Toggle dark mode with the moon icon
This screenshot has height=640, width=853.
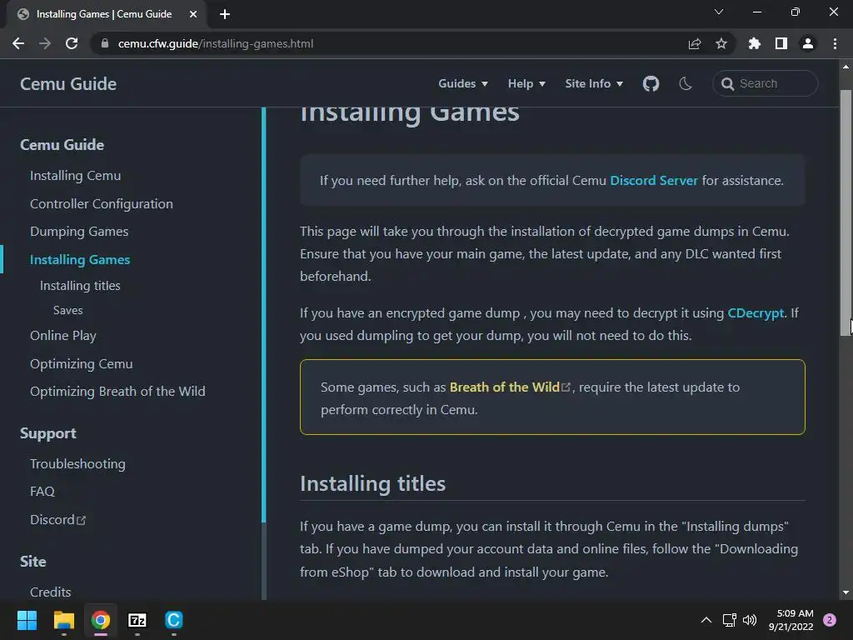pyautogui.click(x=686, y=84)
